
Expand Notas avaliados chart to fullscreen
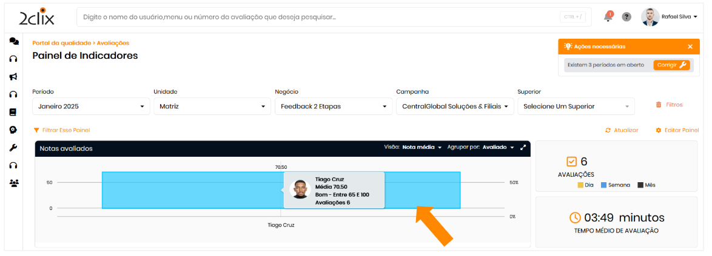coord(523,147)
